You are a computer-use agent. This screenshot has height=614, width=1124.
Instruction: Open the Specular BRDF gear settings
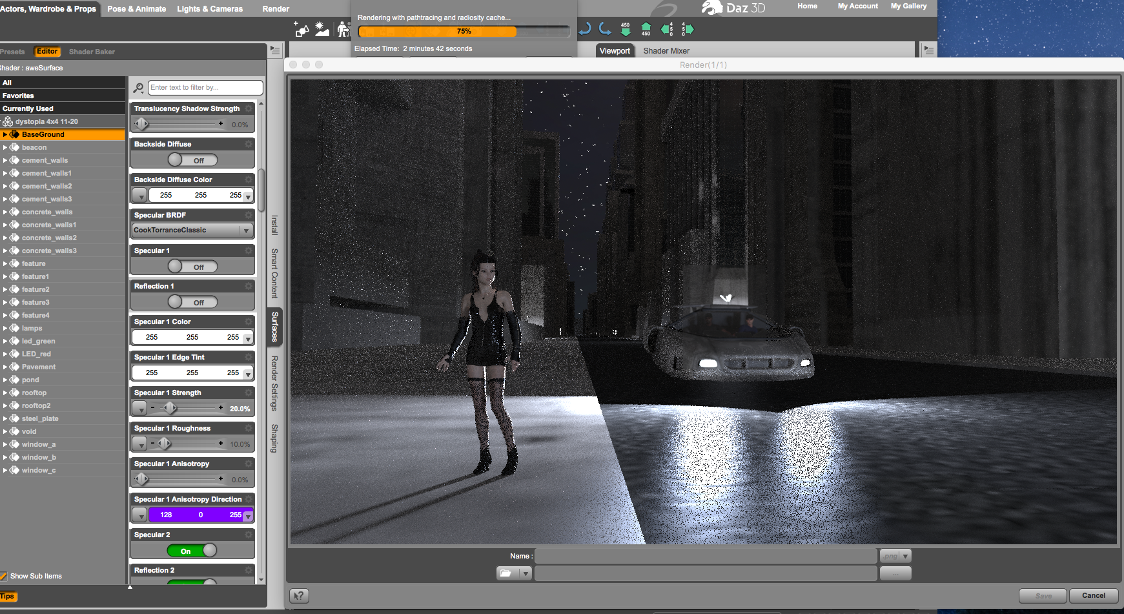coord(249,215)
